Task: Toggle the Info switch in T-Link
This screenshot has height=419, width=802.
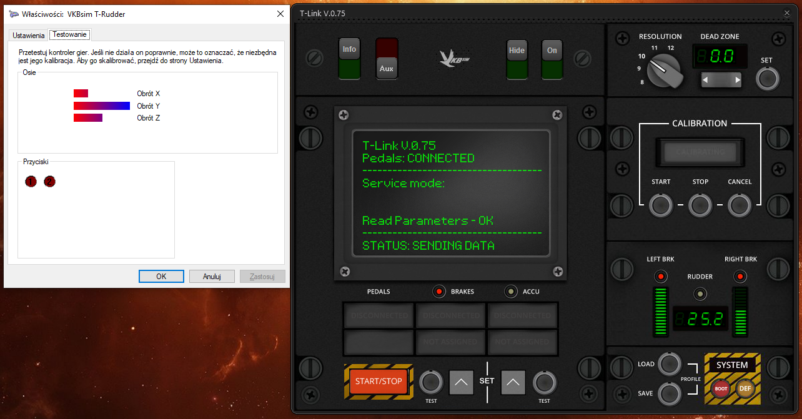Action: pos(350,59)
